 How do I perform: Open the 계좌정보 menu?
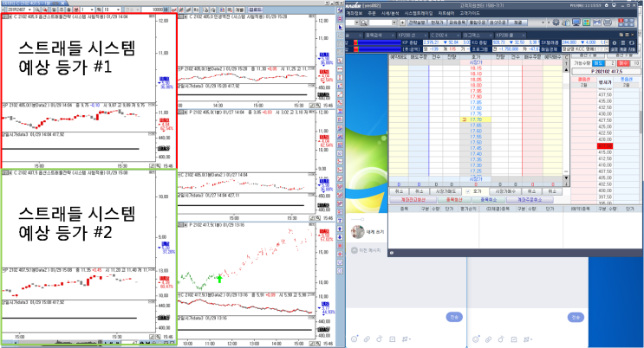(354, 13)
